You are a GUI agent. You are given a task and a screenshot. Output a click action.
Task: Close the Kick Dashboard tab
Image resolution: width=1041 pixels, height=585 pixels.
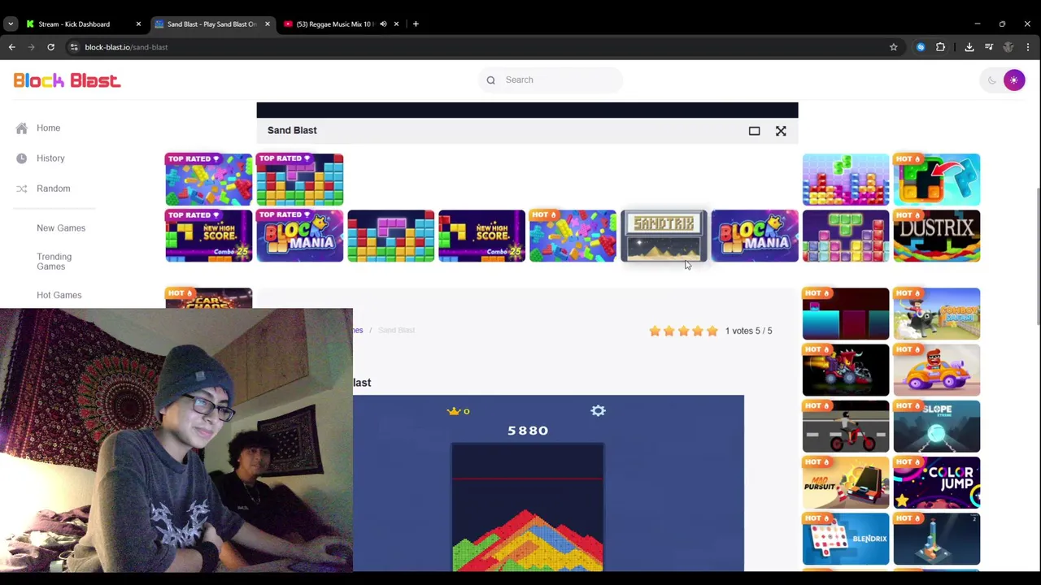pos(138,24)
